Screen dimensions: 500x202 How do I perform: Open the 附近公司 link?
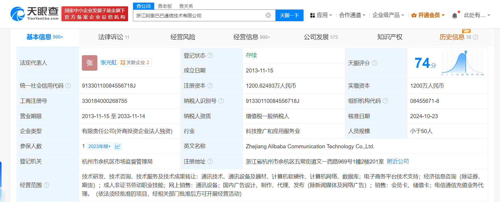(x=398, y=161)
